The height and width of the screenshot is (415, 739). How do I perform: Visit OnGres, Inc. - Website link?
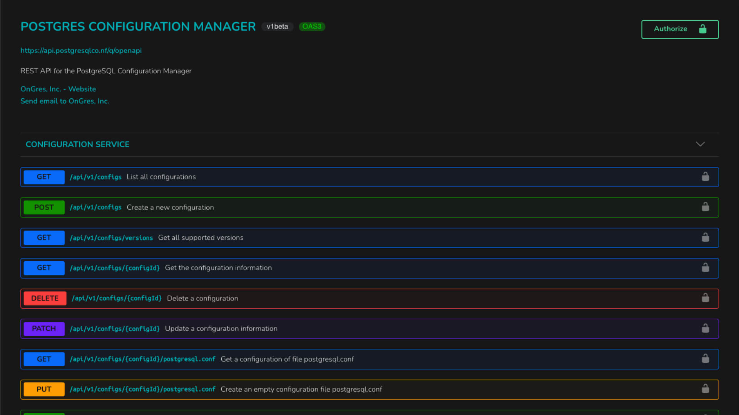tap(58, 89)
